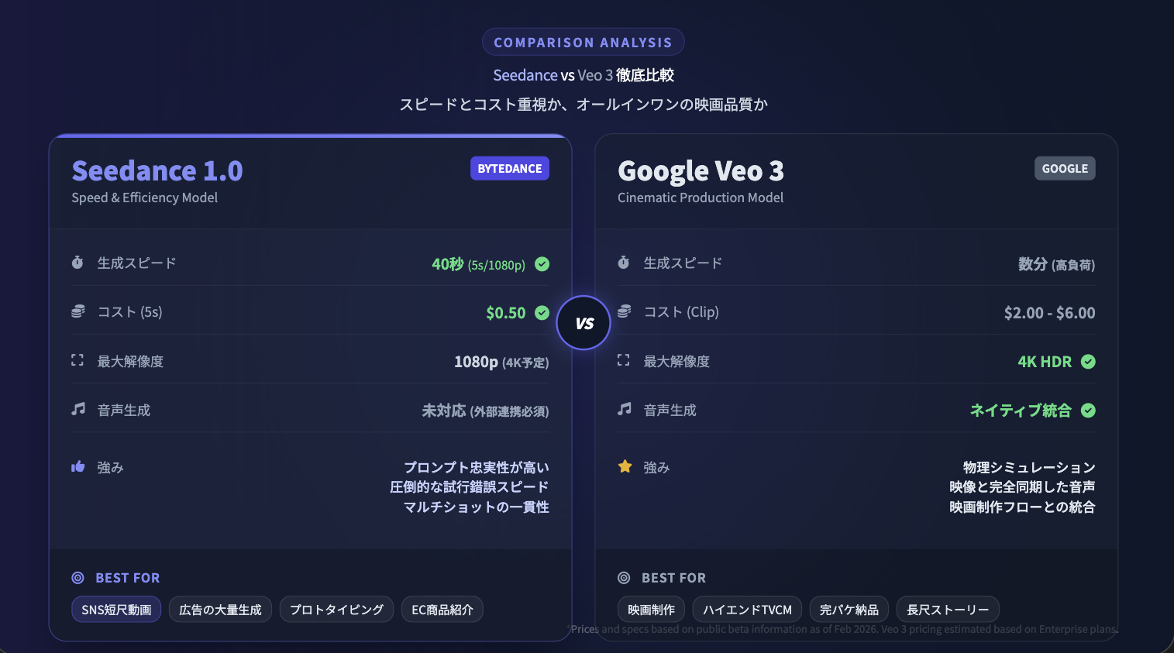The height and width of the screenshot is (653, 1174).
Task: Click the green checkmark beside ネイティブ統合
Action: (x=1088, y=411)
